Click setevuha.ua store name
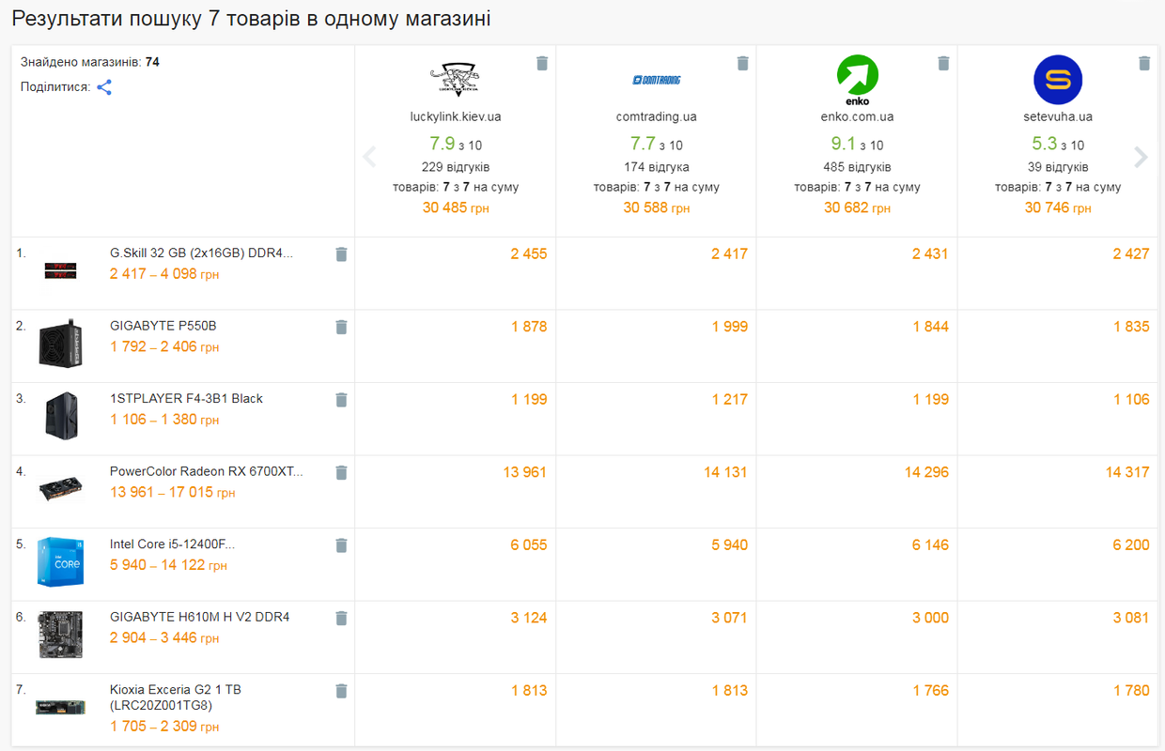1165x751 pixels. click(x=1058, y=117)
